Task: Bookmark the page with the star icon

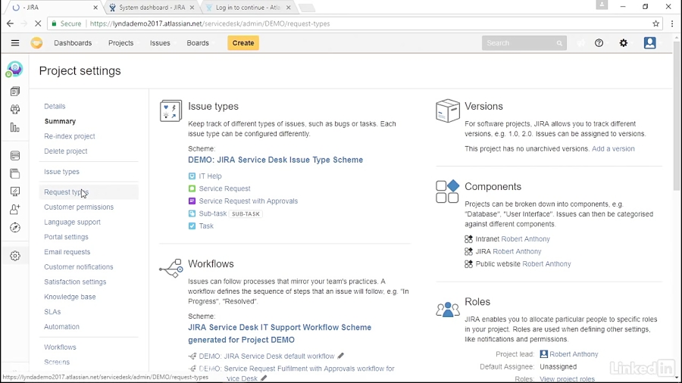Action: point(656,23)
